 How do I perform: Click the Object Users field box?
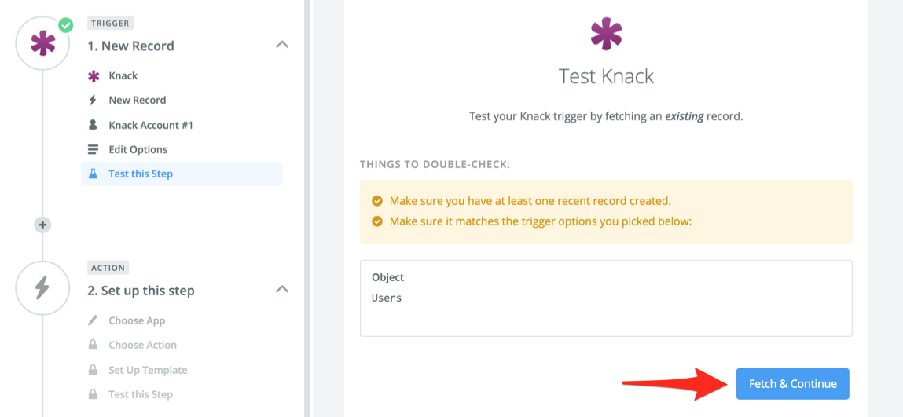[x=606, y=298]
